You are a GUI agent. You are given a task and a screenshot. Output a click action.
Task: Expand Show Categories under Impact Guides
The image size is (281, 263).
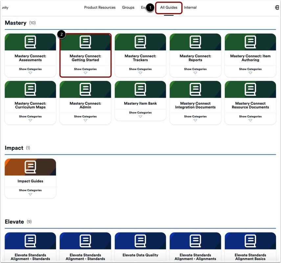30,192
